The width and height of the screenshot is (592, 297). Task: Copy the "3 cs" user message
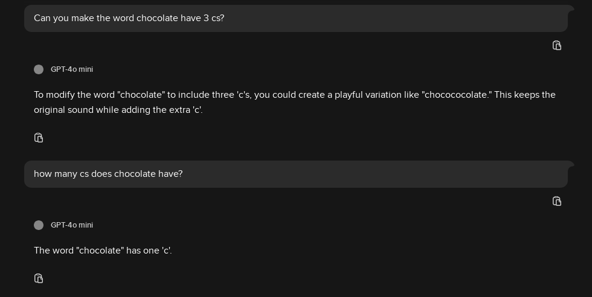557,45
